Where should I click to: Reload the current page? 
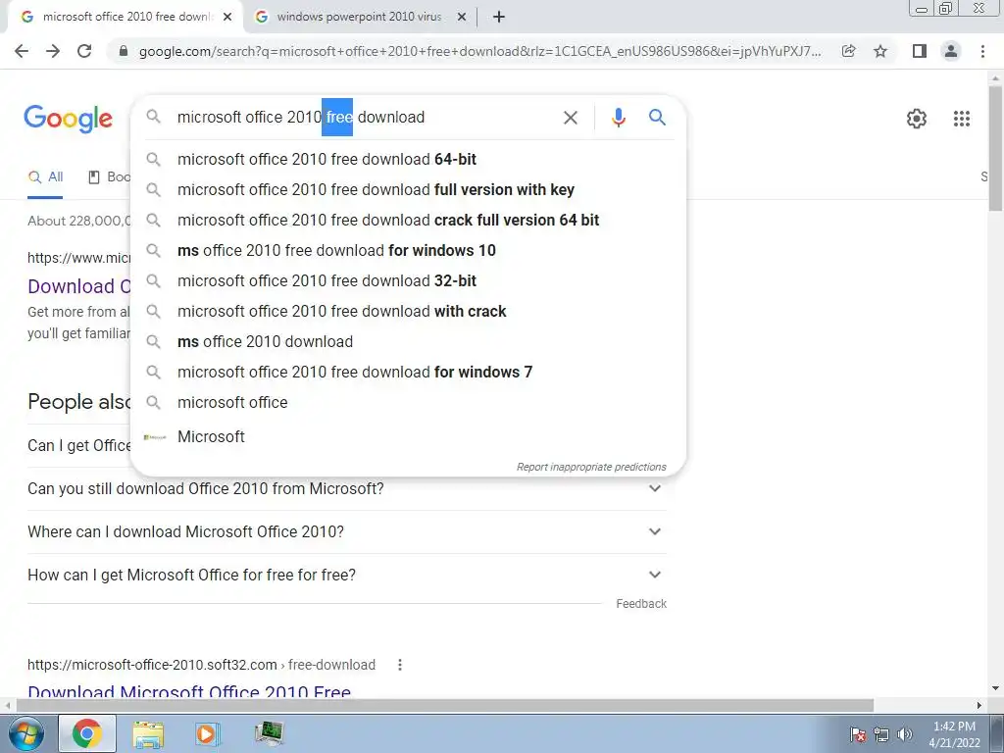tap(84, 51)
